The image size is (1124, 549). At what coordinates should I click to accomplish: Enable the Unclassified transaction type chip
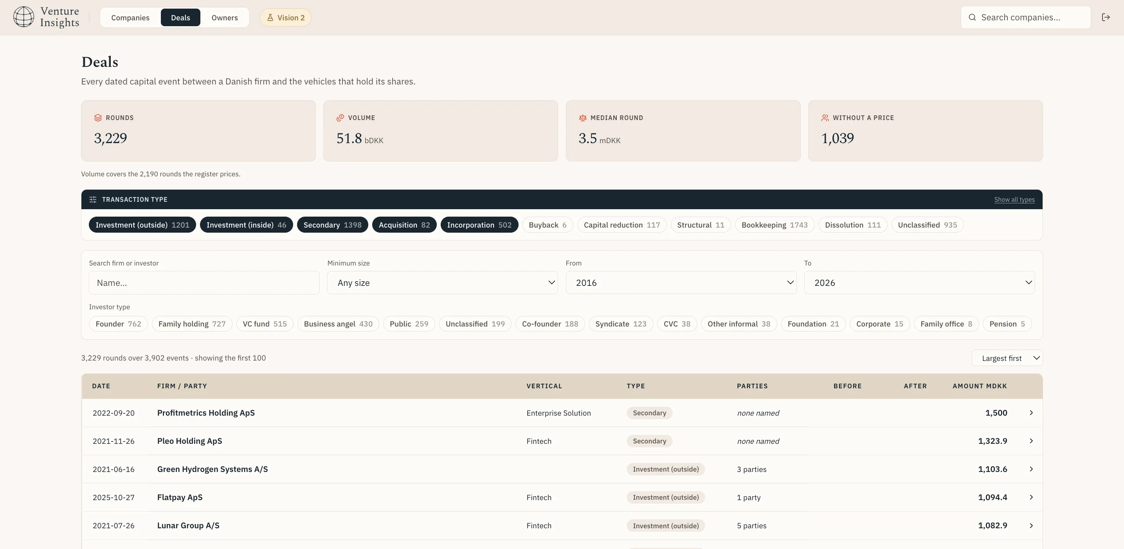(927, 224)
